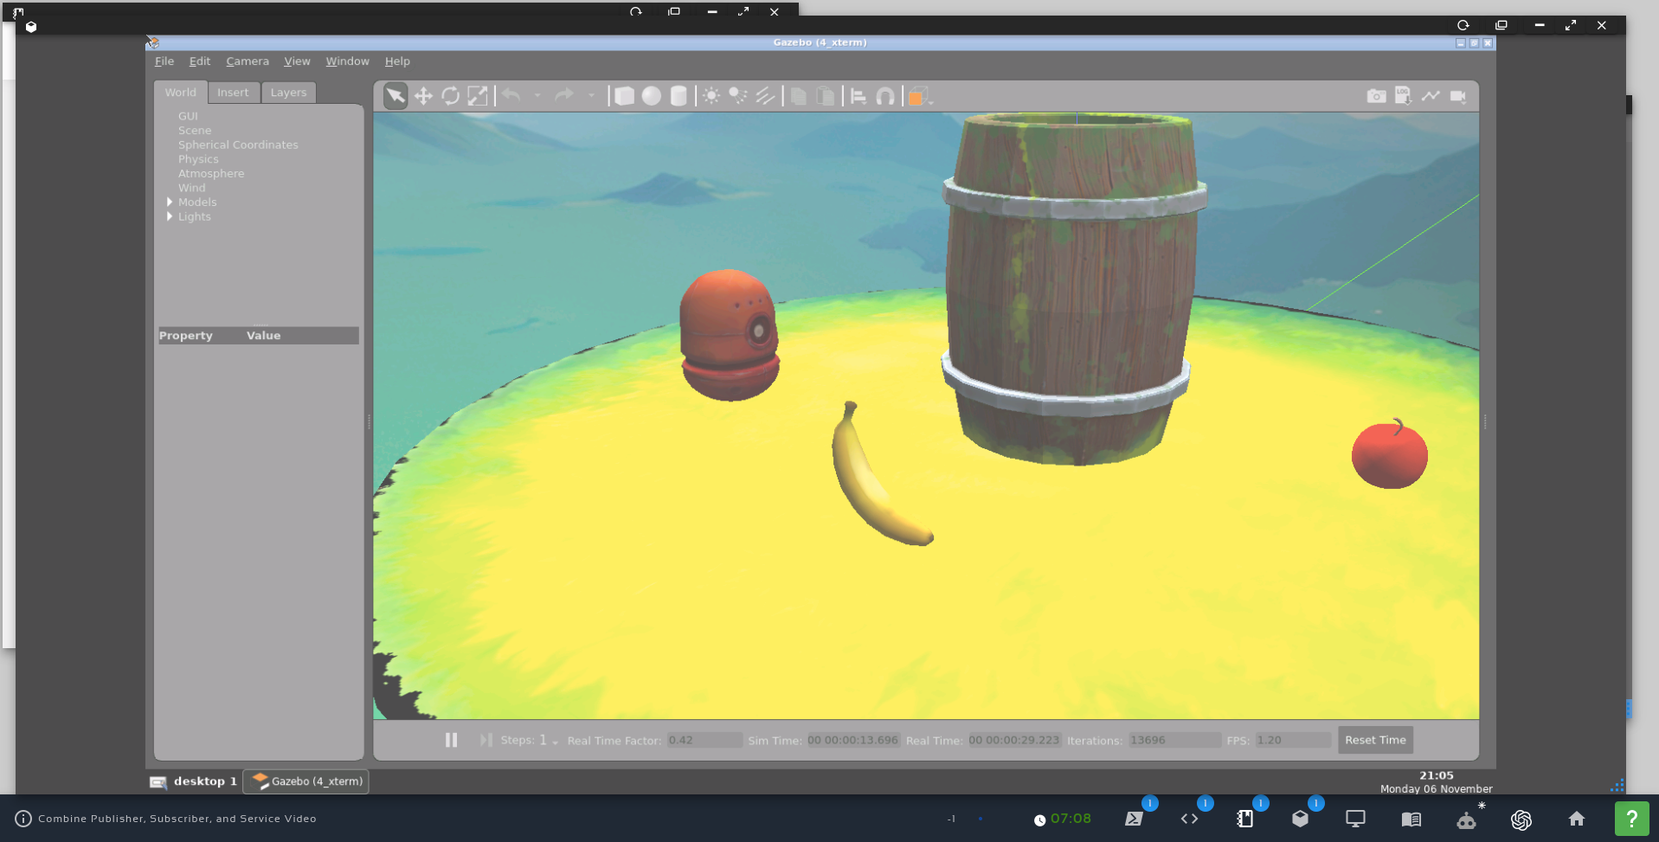Insert a box shape
The image size is (1659, 842).
coord(624,96)
